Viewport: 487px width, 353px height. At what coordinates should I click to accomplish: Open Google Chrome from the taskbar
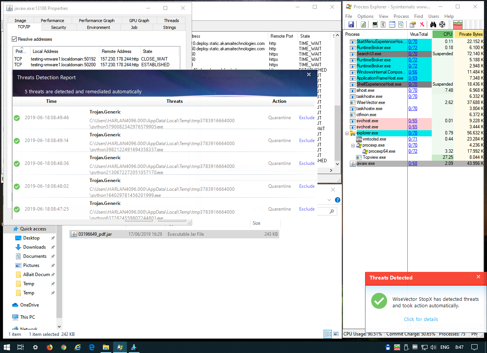click(x=64, y=347)
